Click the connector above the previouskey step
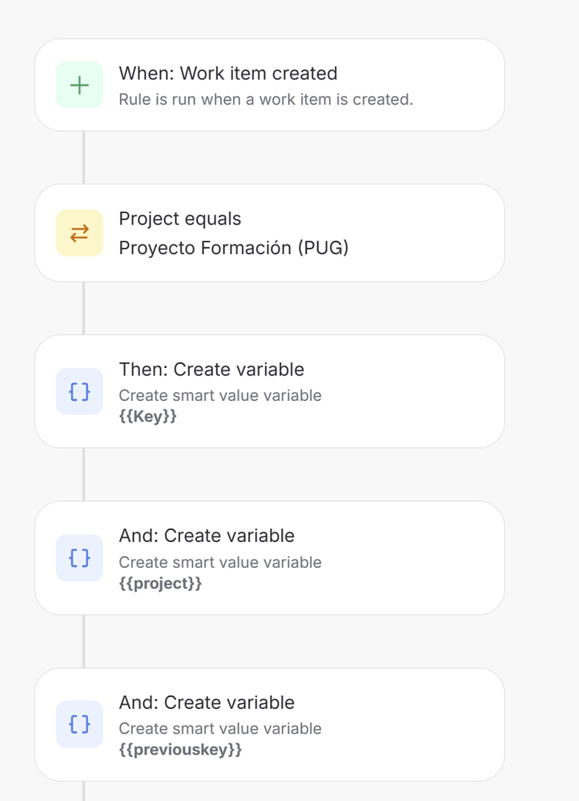The height and width of the screenshot is (801, 579). (83, 641)
